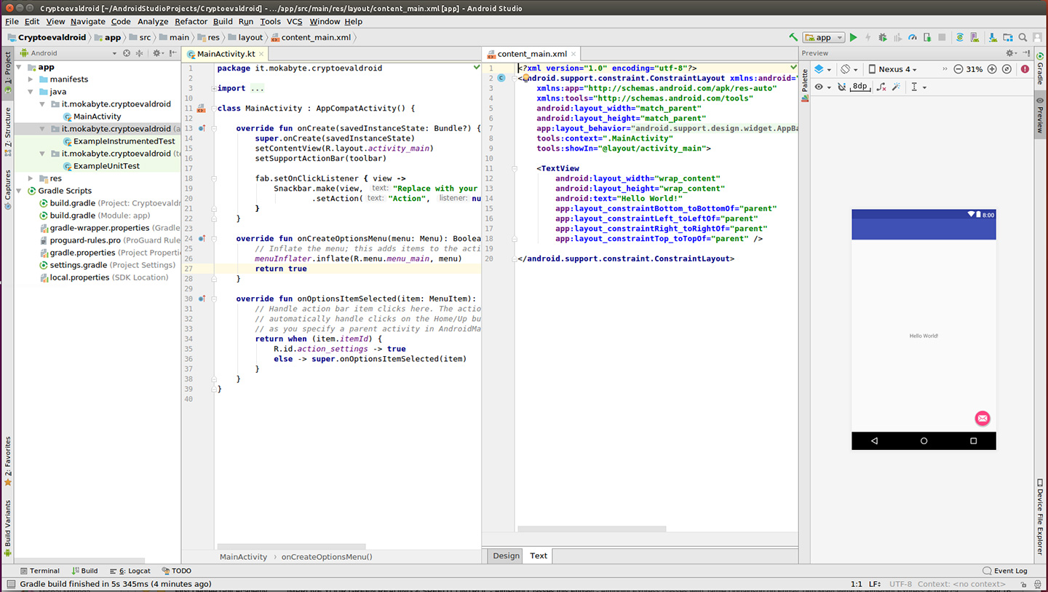Toggle Device File Explorer side tab
The width and height of the screenshot is (1048, 592).
1041,516
